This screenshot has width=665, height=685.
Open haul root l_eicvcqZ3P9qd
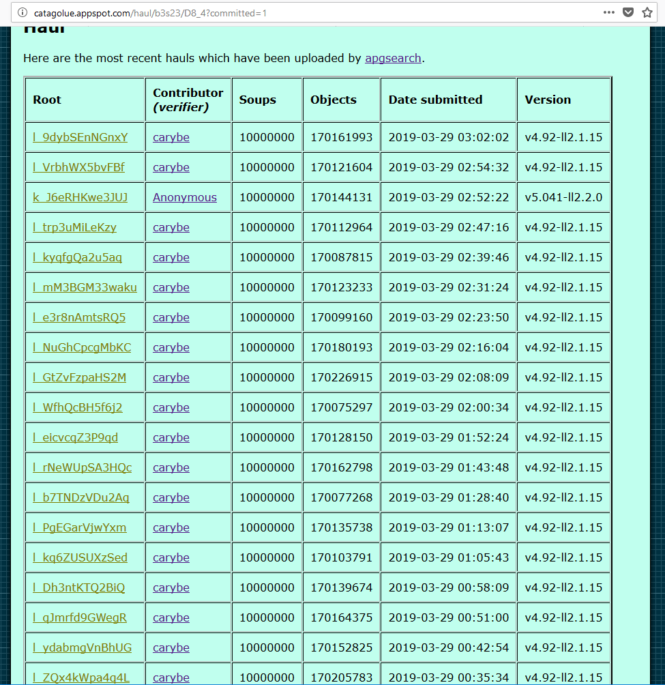pyautogui.click(x=76, y=438)
